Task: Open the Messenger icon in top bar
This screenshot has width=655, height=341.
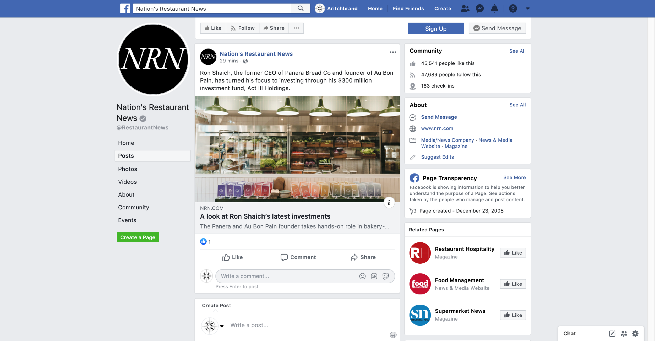Action: coord(479,8)
